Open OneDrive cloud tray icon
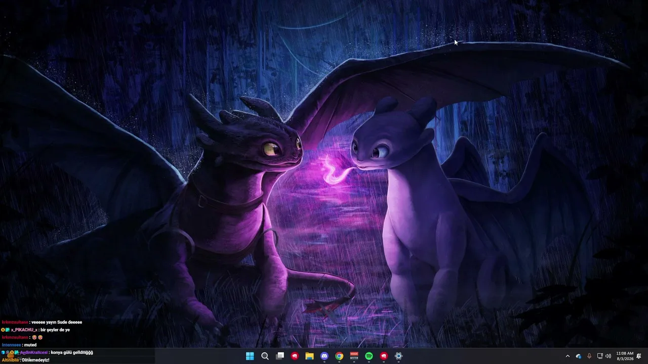This screenshot has height=364, width=648. pos(578,356)
